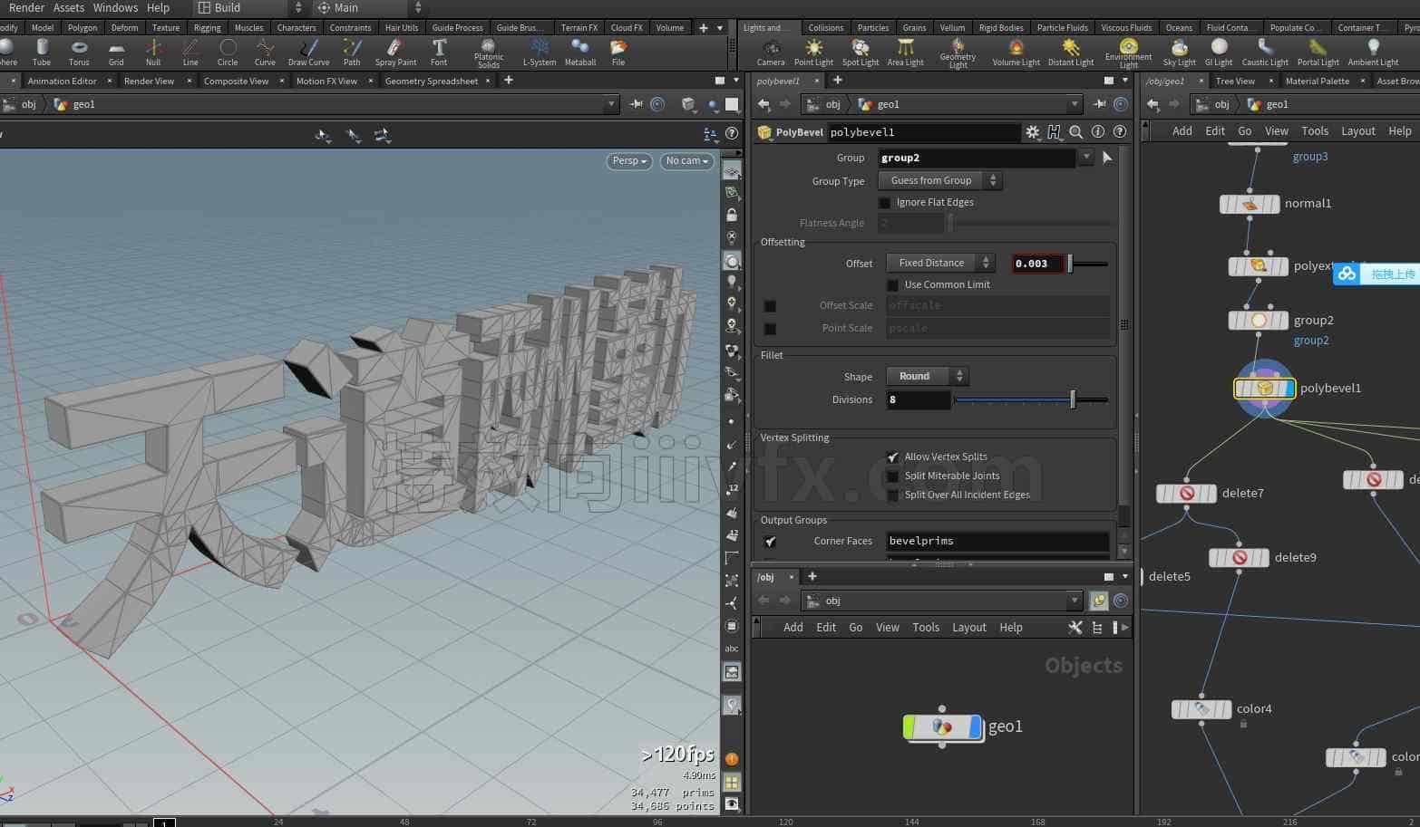Check Split Over All Incident Edges
1420x827 pixels.
(892, 495)
